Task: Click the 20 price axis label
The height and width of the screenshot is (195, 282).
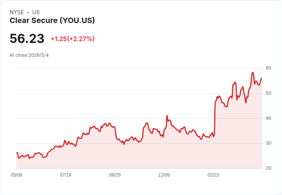Action: pyautogui.click(x=268, y=168)
